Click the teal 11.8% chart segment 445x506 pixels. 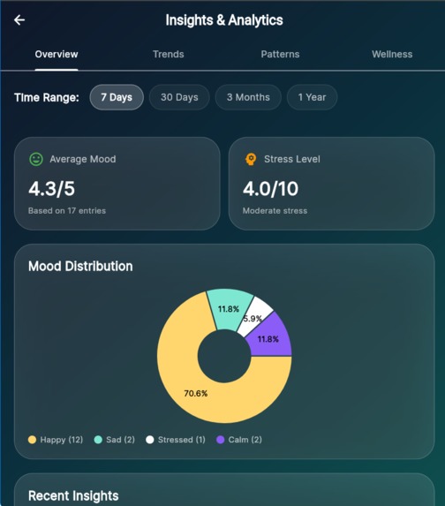pyautogui.click(x=229, y=308)
